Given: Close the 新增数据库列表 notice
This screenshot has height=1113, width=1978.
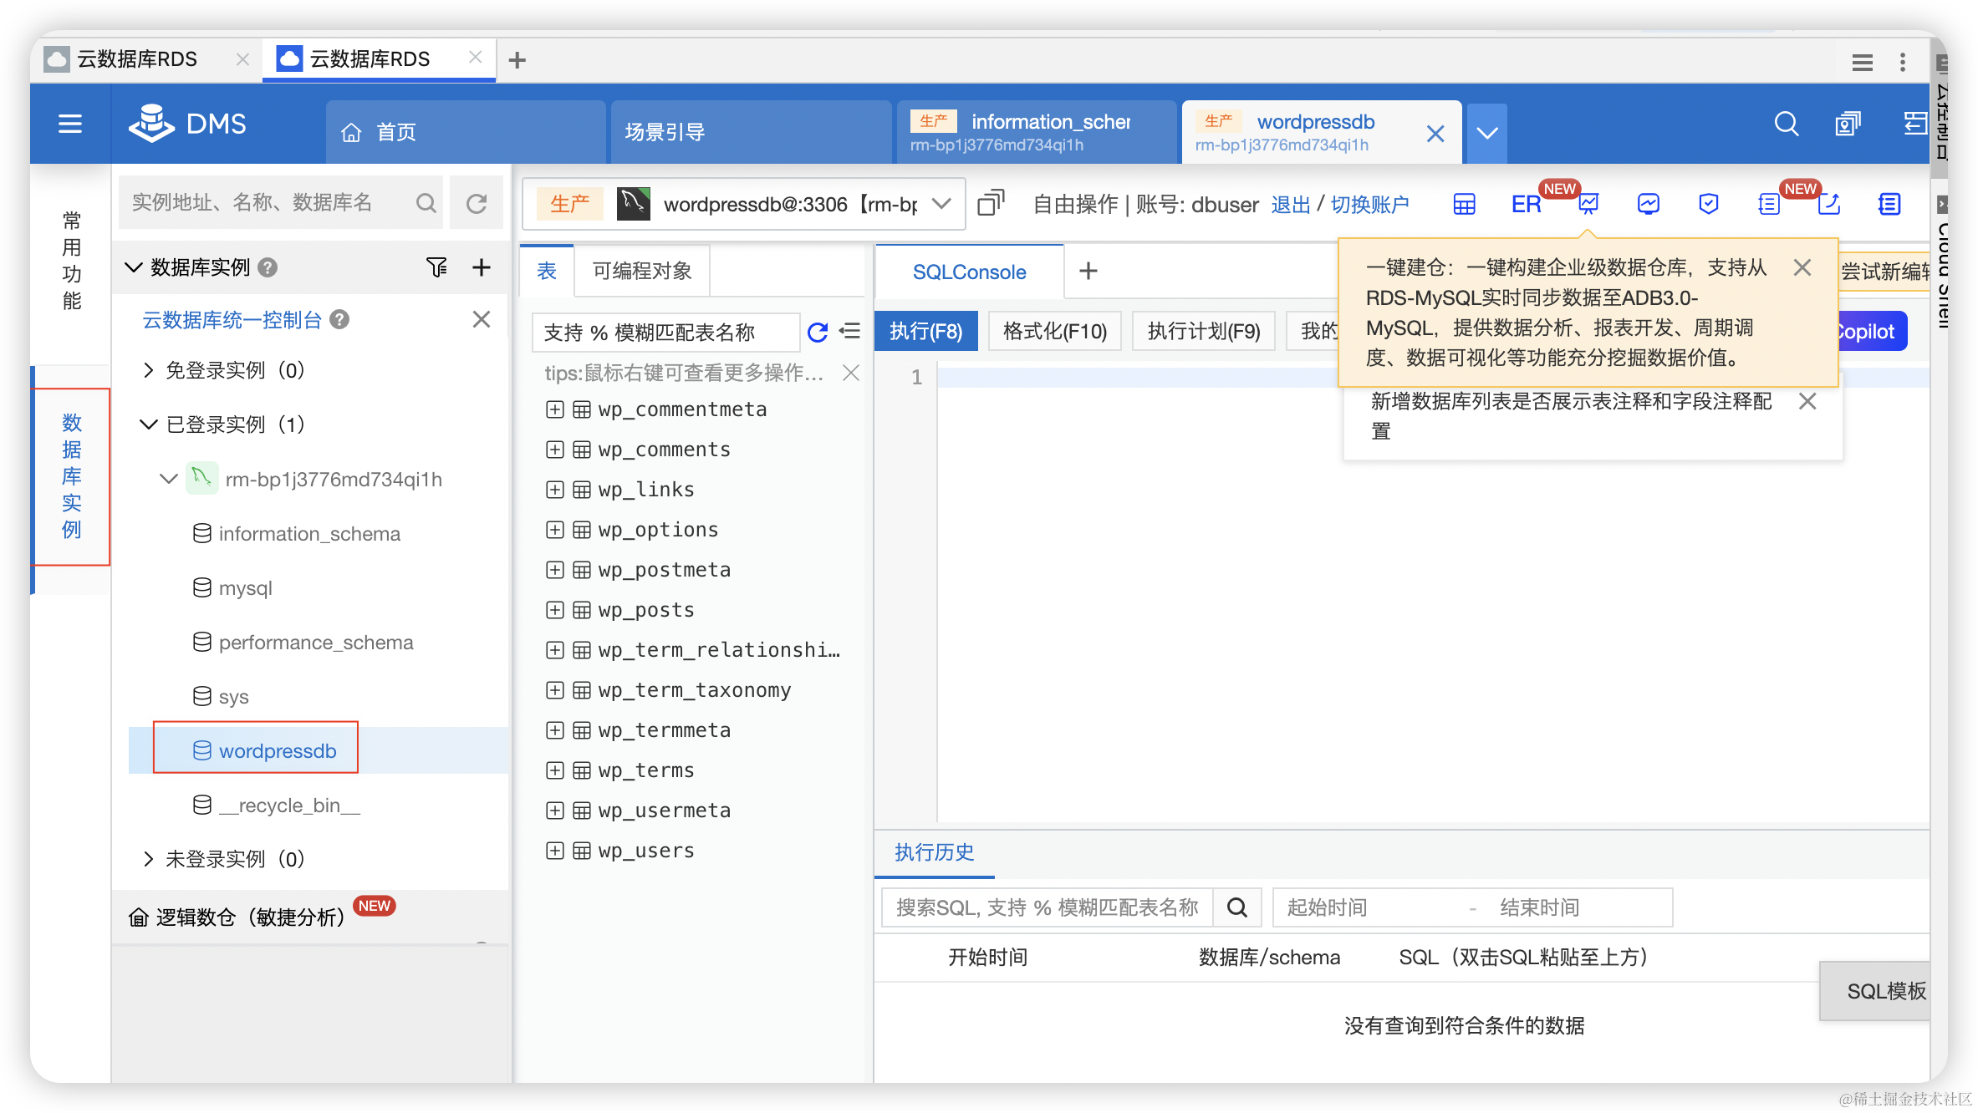Looking at the screenshot, I should [x=1807, y=401].
